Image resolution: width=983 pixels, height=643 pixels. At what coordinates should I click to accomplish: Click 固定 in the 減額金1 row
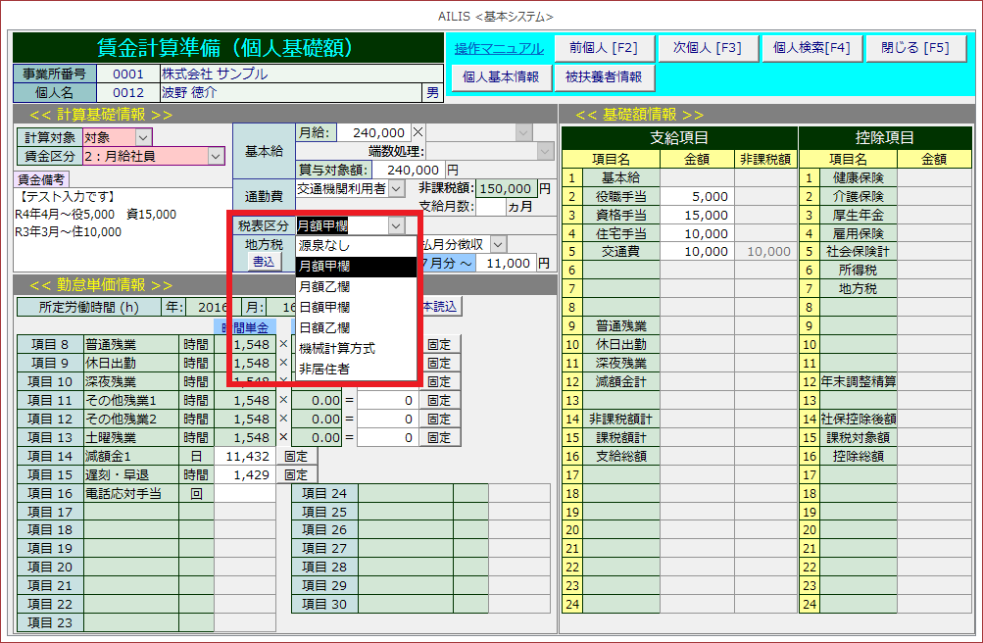pyautogui.click(x=296, y=457)
